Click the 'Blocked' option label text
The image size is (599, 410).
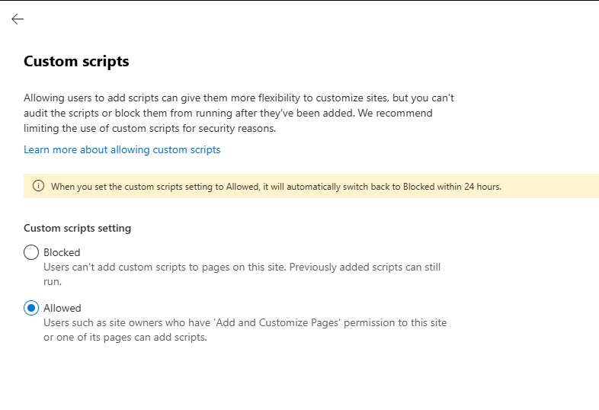click(62, 252)
